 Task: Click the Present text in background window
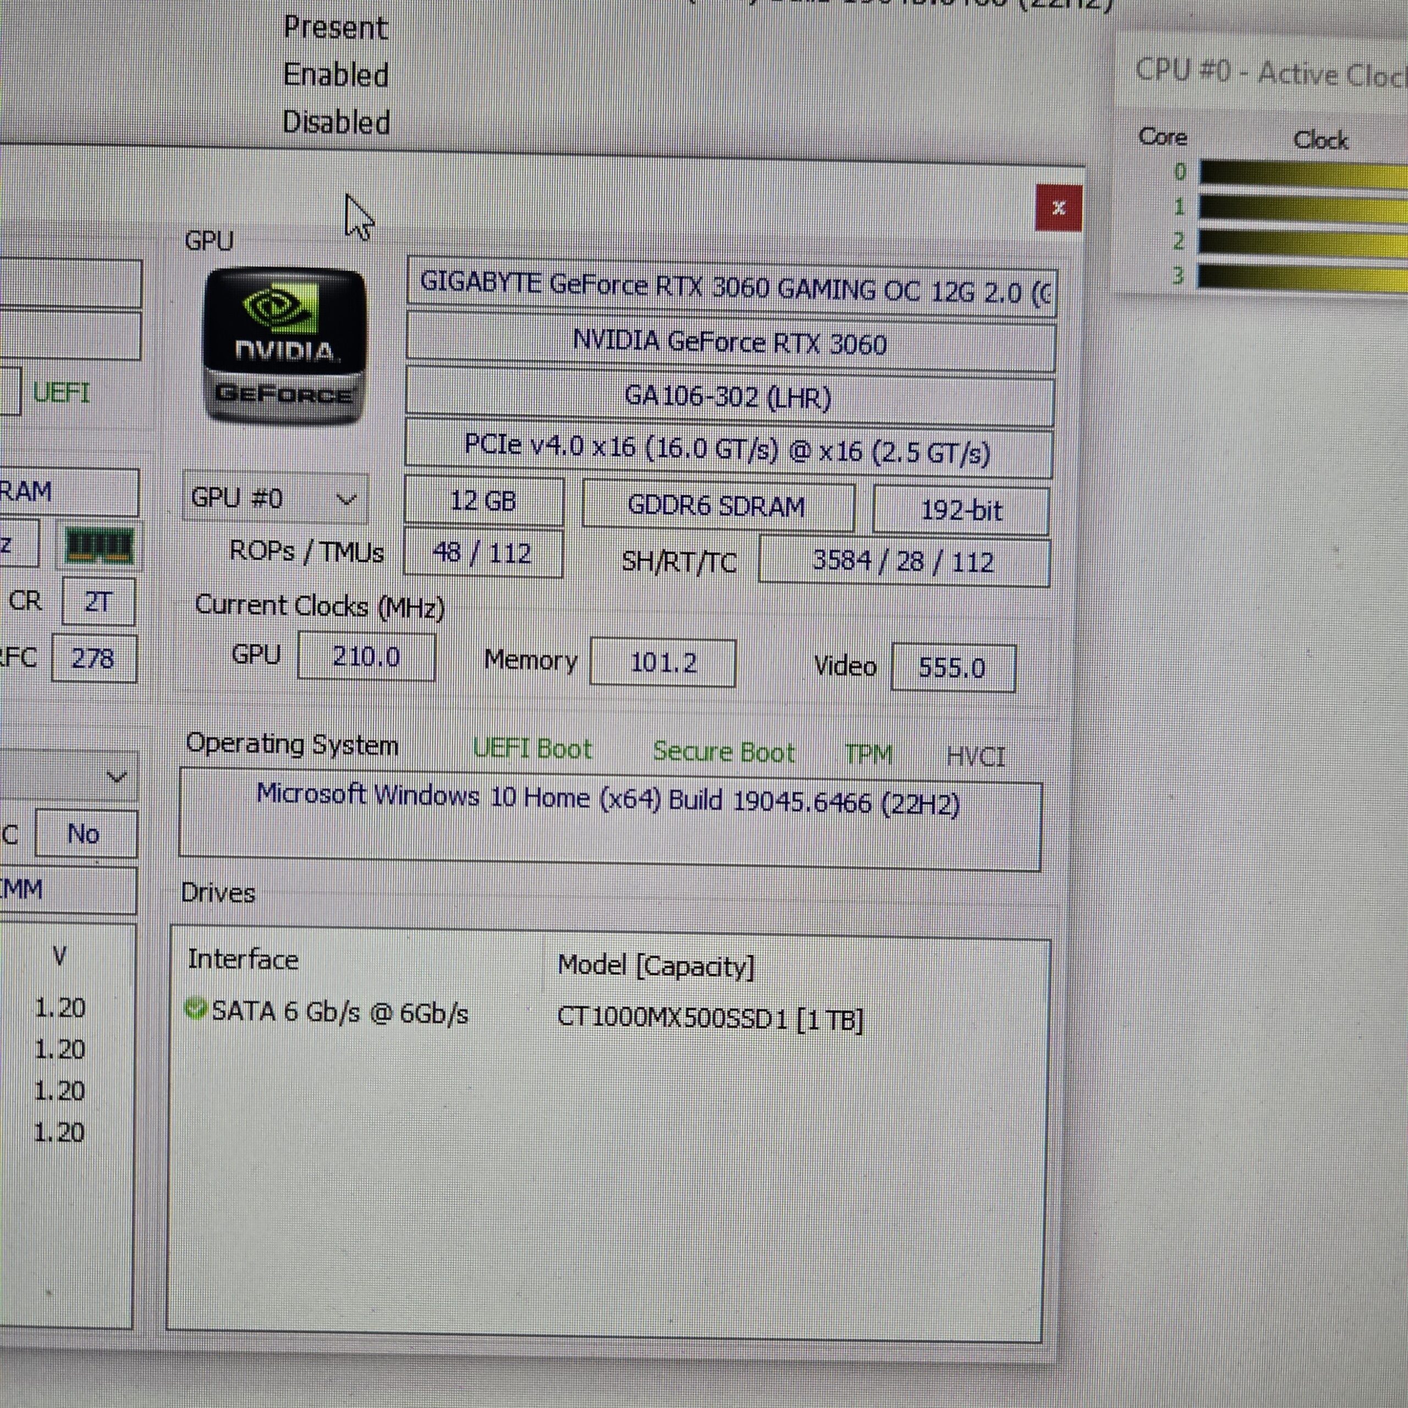tap(335, 28)
